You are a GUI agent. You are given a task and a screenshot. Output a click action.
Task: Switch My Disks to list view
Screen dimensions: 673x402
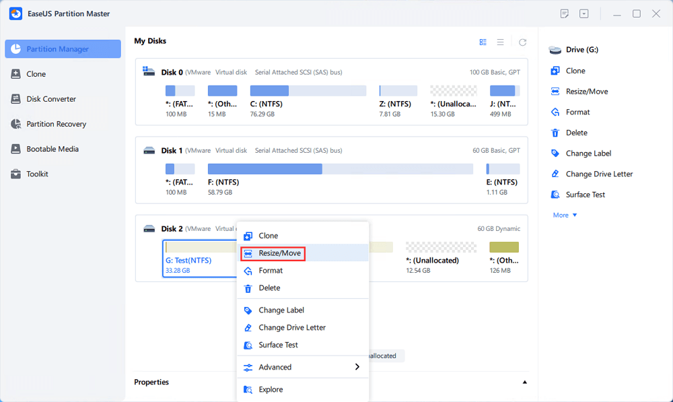[501, 42]
